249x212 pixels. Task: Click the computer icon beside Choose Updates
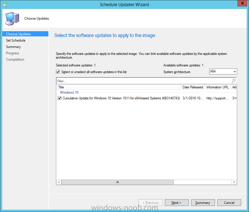click(12, 18)
